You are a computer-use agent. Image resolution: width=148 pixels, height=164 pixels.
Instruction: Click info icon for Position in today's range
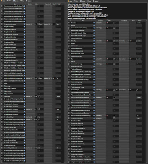94,82
